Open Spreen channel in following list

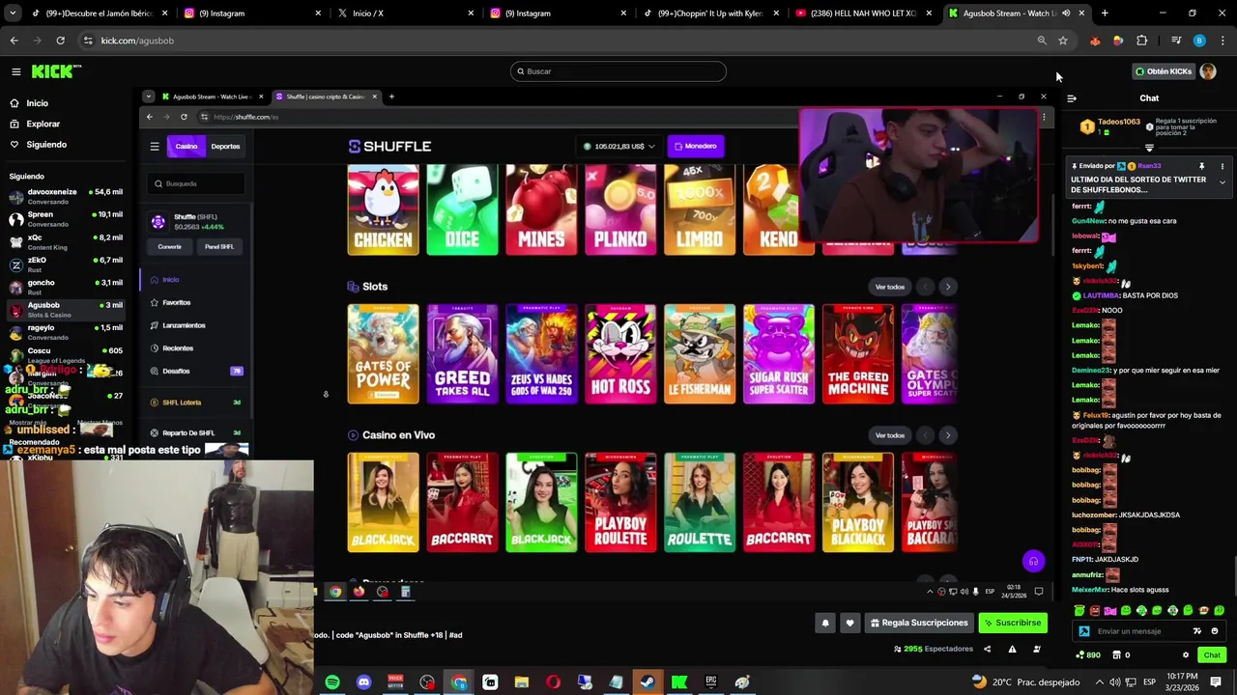pos(64,219)
